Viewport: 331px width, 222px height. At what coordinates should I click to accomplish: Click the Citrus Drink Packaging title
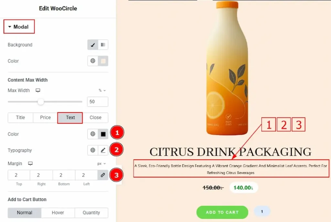pos(230,152)
